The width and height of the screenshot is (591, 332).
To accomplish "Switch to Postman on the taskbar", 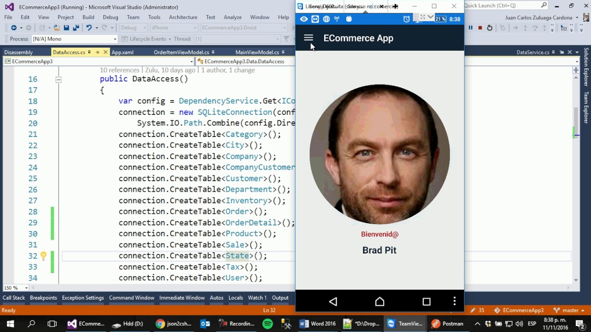I will pyautogui.click(x=446, y=324).
